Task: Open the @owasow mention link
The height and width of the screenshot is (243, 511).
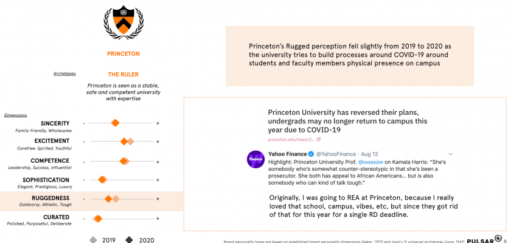Action: pyautogui.click(x=371, y=163)
